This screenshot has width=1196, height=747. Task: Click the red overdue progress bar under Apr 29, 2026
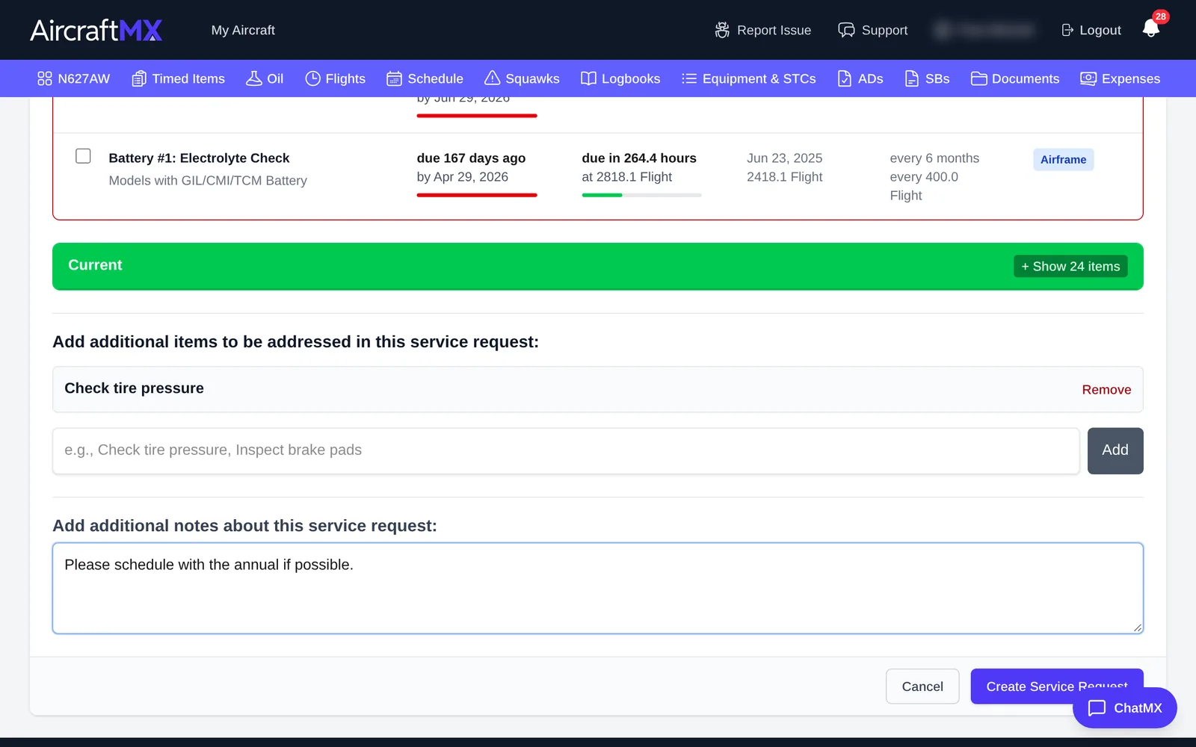tap(477, 195)
